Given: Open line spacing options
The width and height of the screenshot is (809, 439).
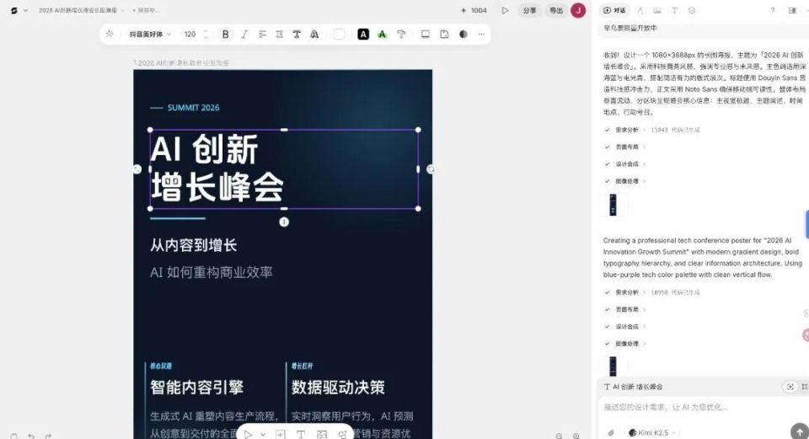Looking at the screenshot, I should click(279, 34).
